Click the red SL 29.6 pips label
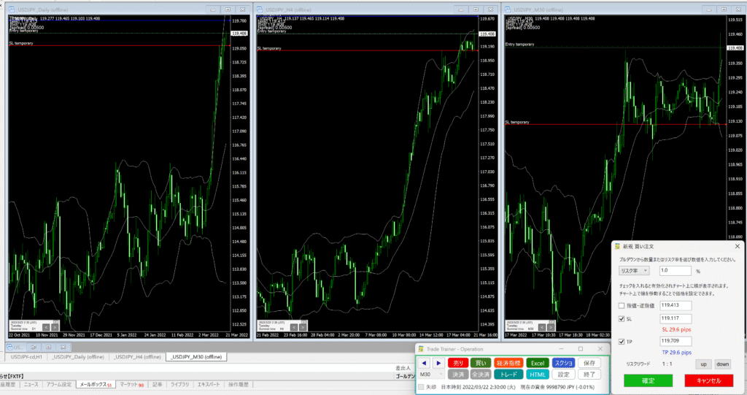Image resolution: width=747 pixels, height=395 pixels. (676, 329)
